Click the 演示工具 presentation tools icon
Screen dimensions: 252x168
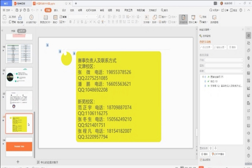tap(193, 17)
